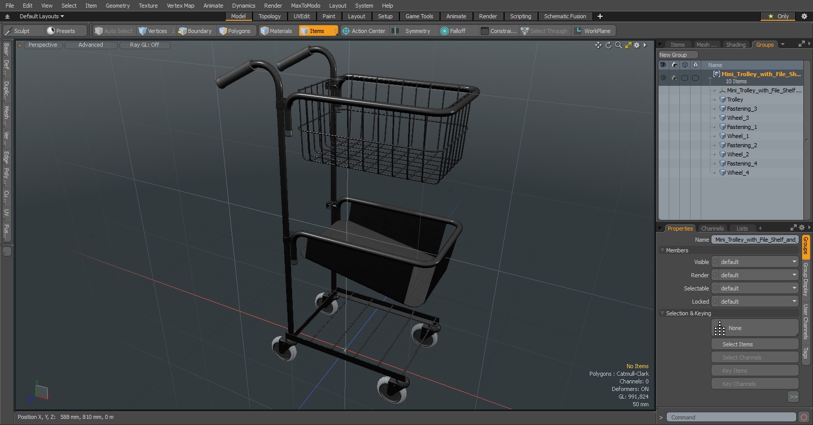The width and height of the screenshot is (813, 425).
Task: Collapse the Members section
Action: click(x=662, y=250)
